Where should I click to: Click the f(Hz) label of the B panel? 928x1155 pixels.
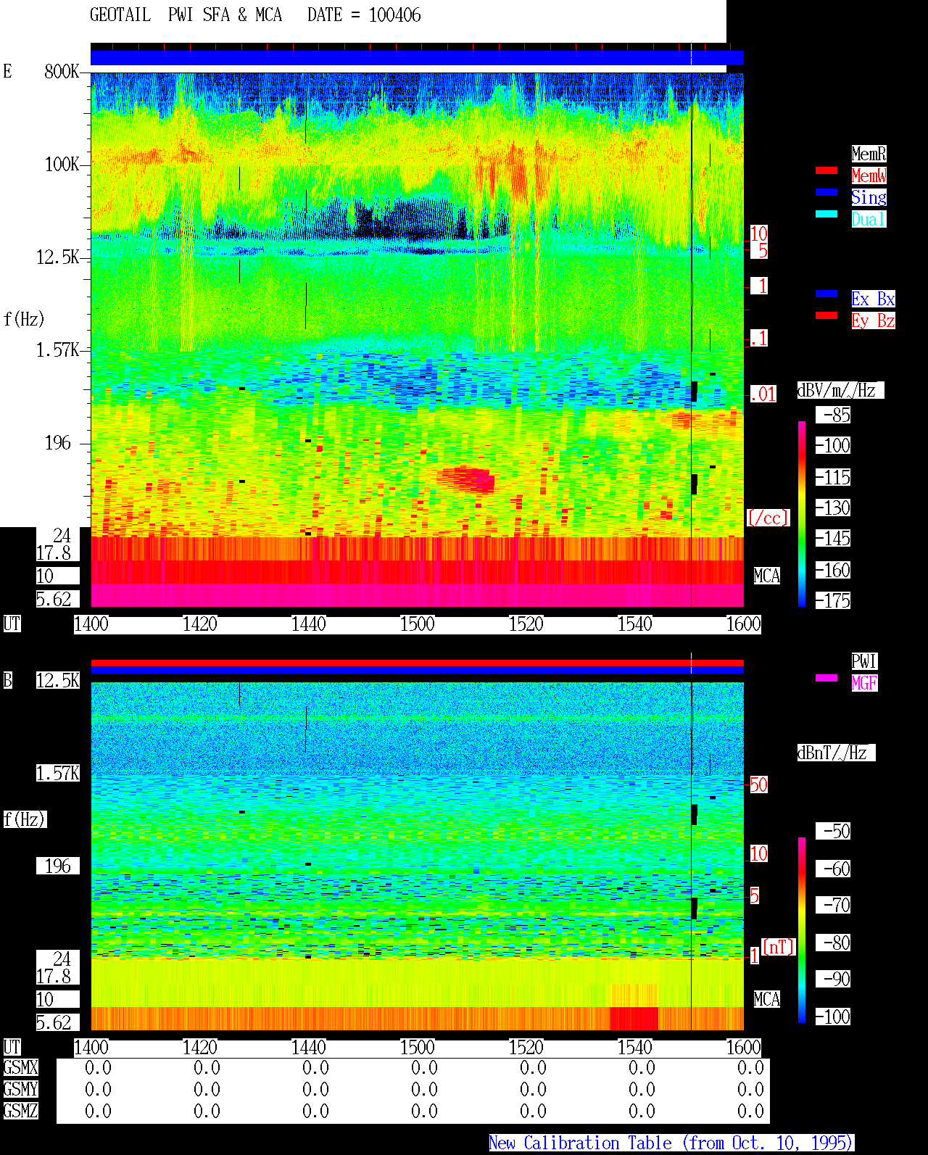(24, 819)
